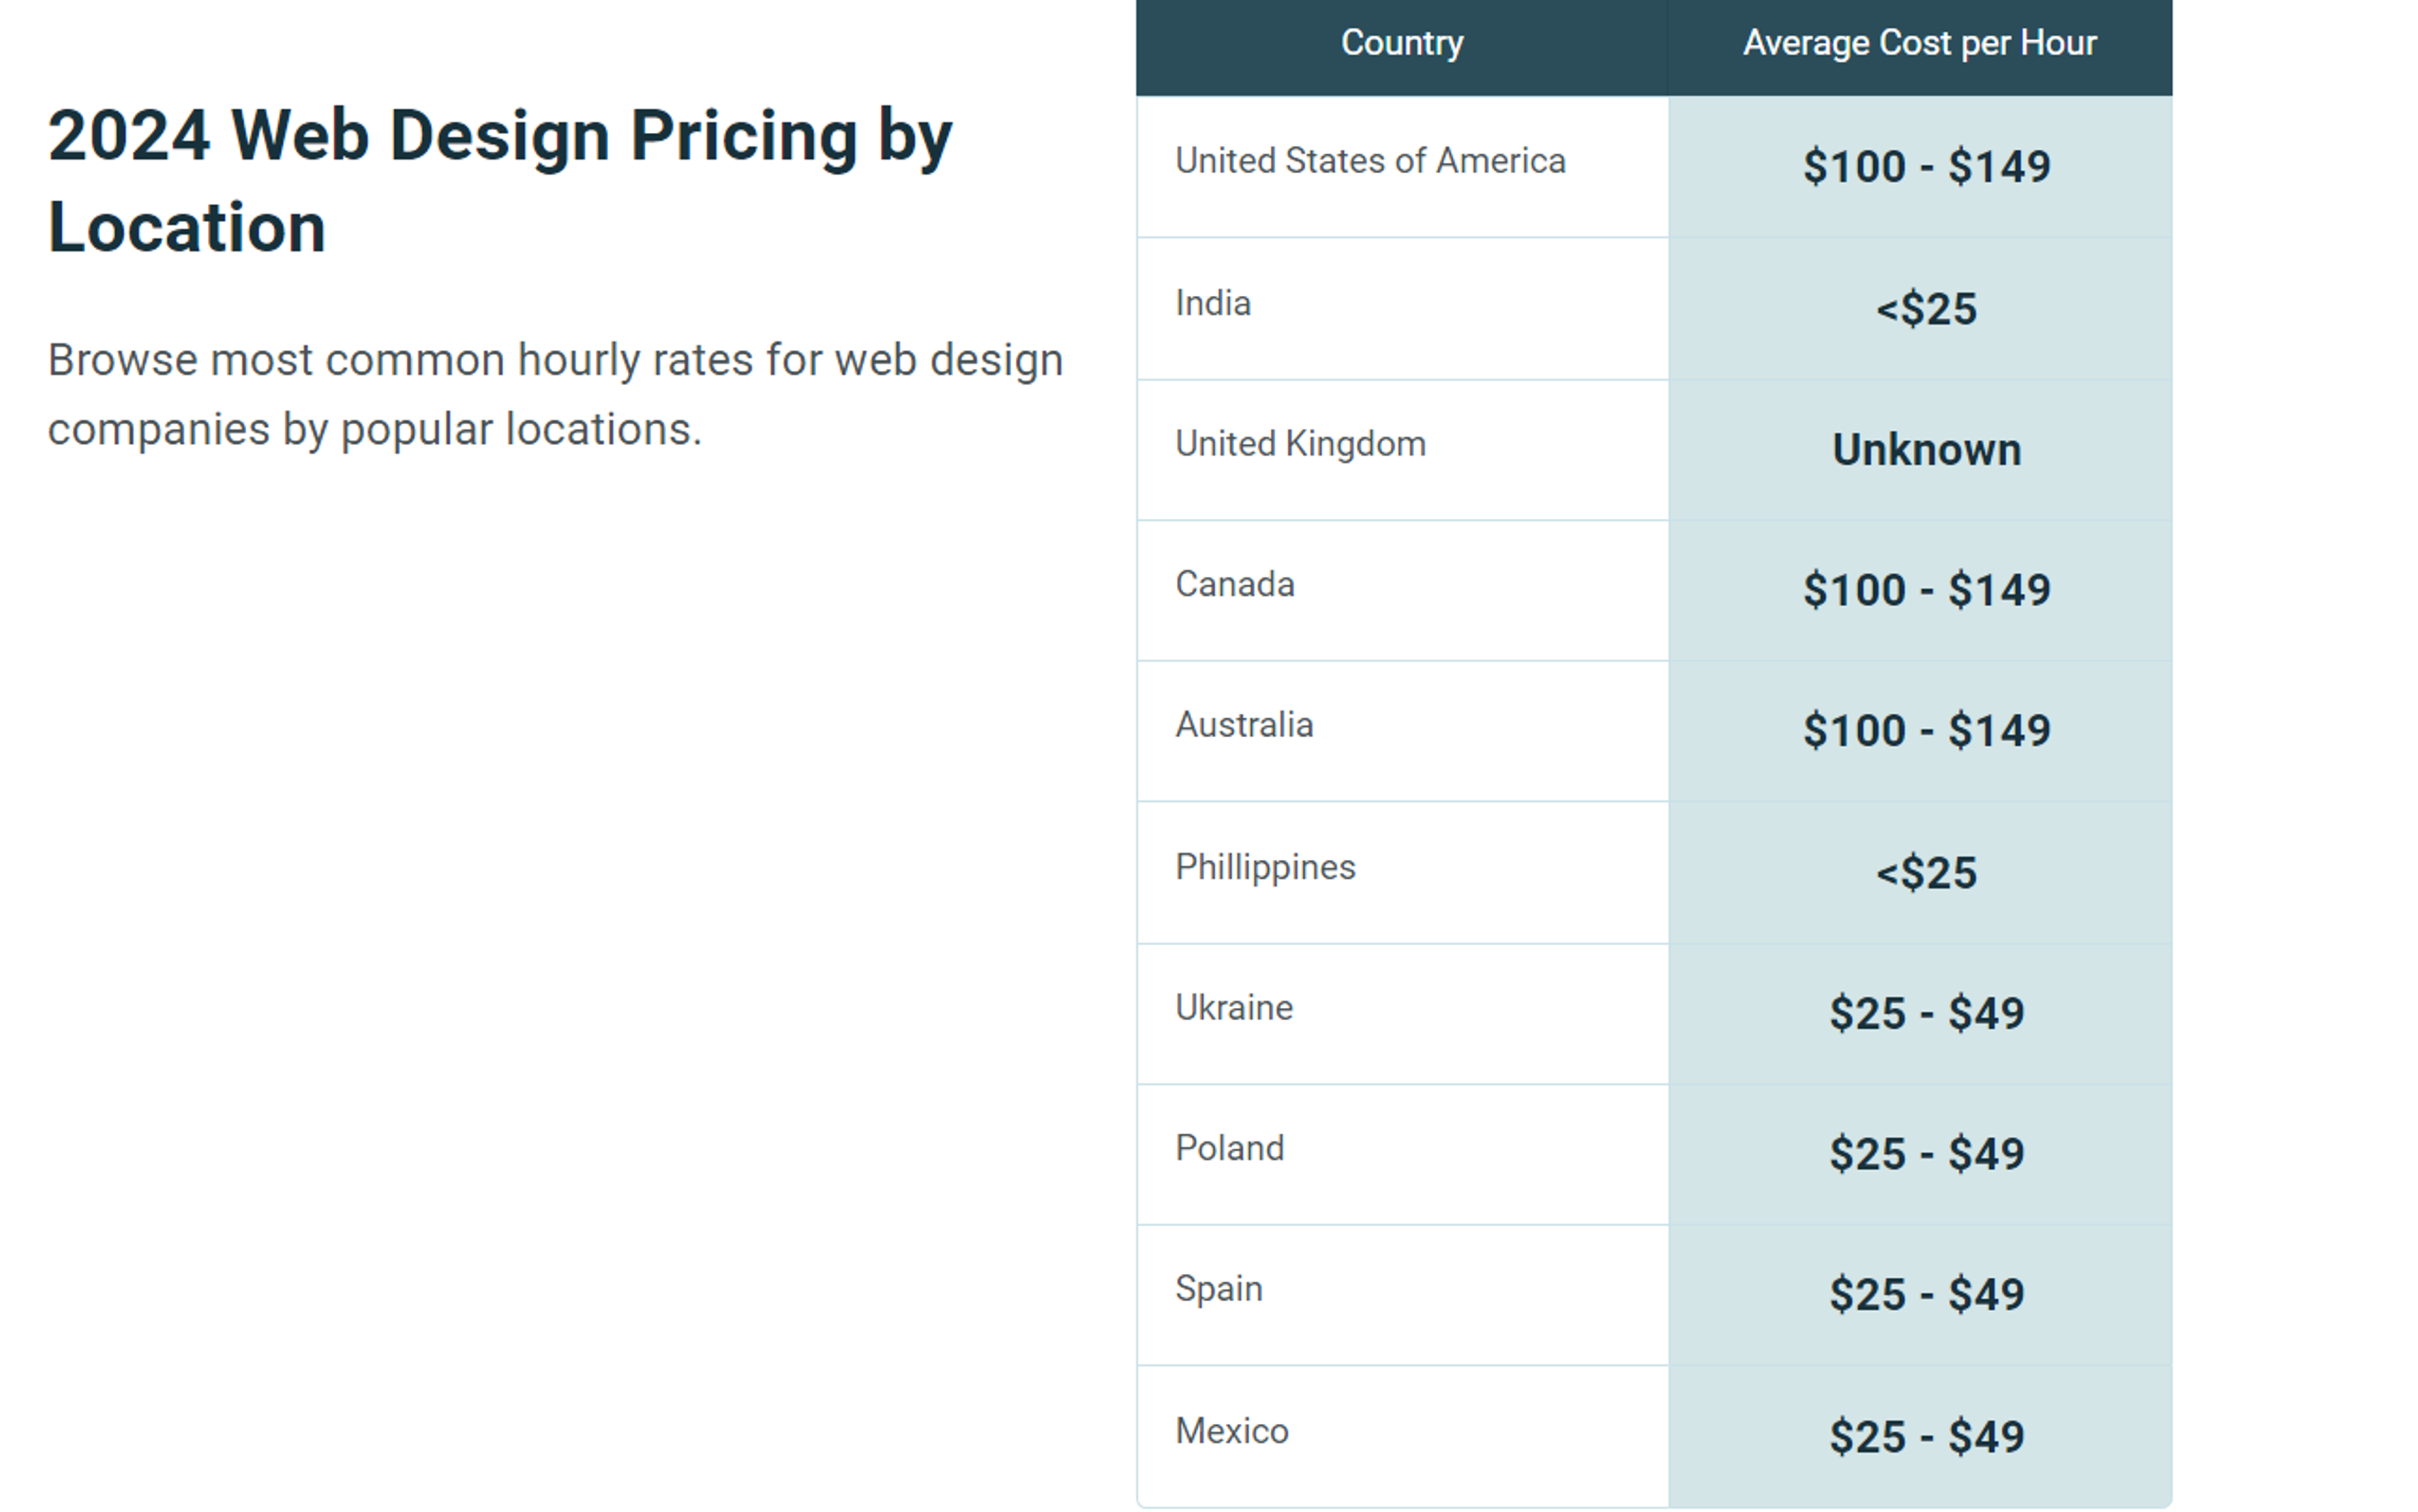Select the United Kingdom country cell
This screenshot has width=2418, height=1512.
[x=1402, y=449]
